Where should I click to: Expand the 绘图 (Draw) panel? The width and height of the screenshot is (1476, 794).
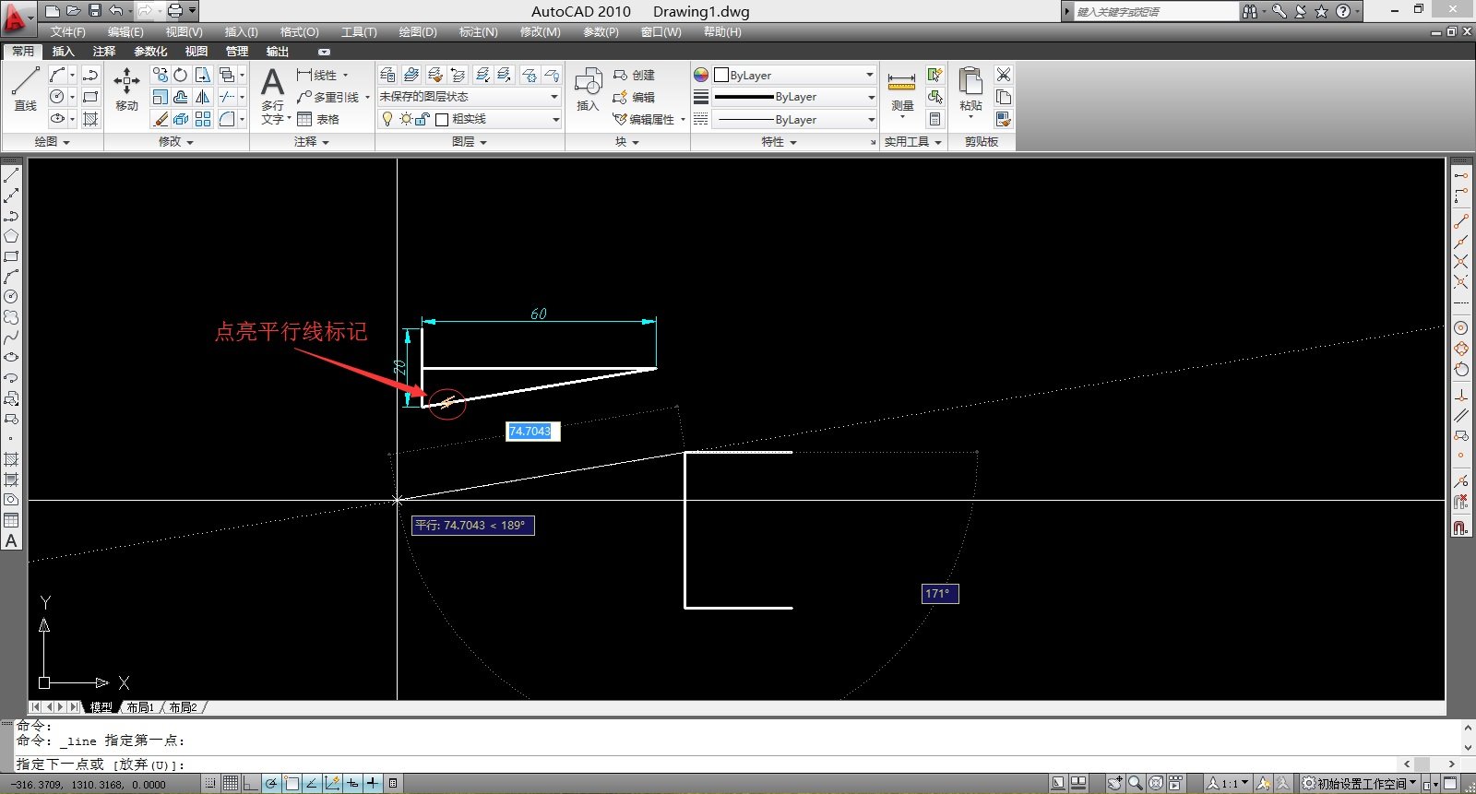(52, 142)
